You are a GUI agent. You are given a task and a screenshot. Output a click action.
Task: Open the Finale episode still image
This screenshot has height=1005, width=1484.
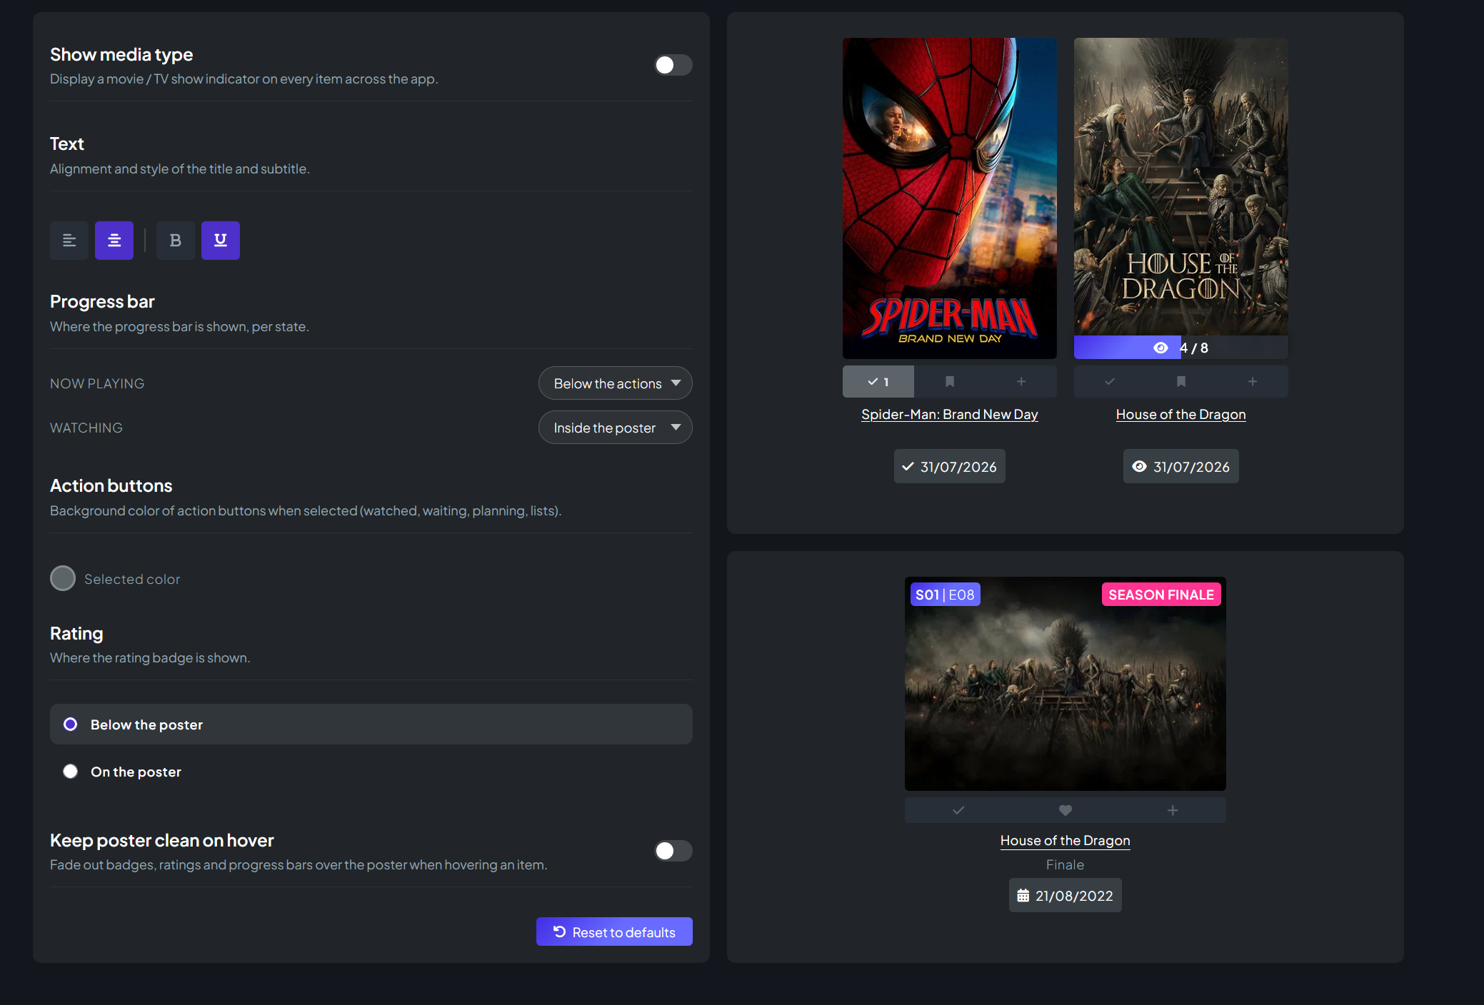click(1066, 684)
